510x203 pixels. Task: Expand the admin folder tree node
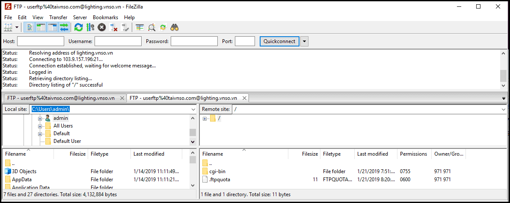click(x=40, y=119)
